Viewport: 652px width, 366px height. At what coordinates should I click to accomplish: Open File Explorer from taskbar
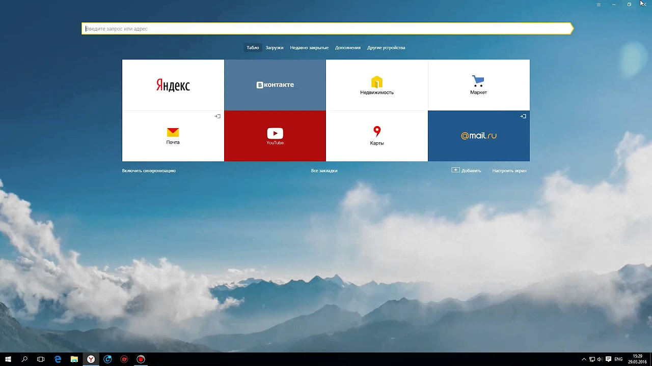click(x=74, y=359)
